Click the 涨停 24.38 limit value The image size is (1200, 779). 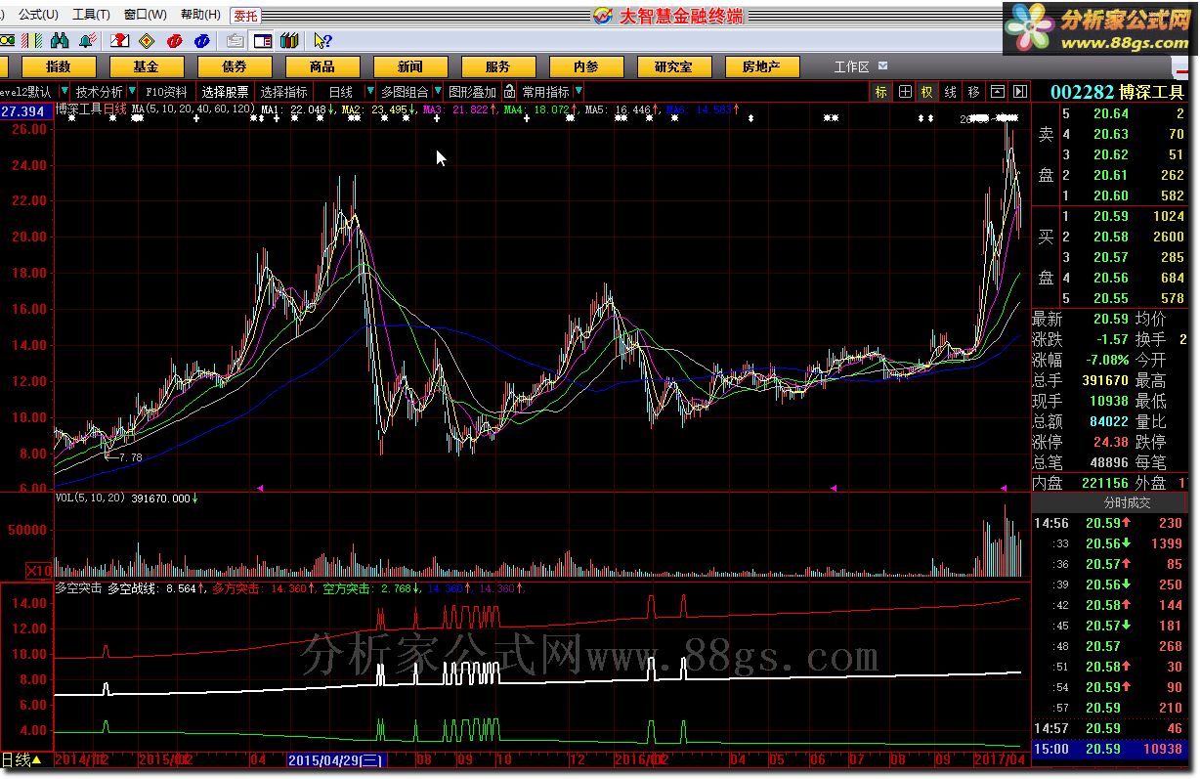1110,442
